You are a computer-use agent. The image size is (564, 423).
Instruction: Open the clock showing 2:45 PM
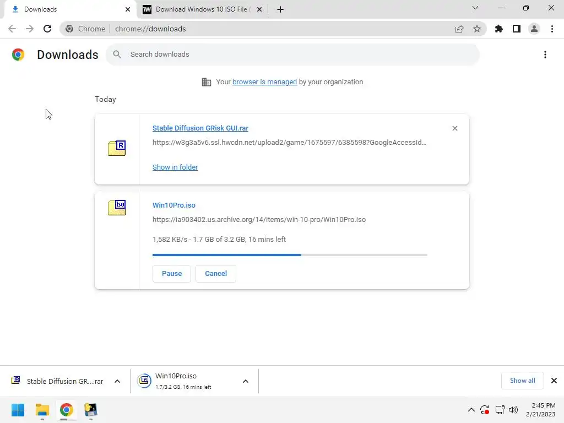click(541, 410)
